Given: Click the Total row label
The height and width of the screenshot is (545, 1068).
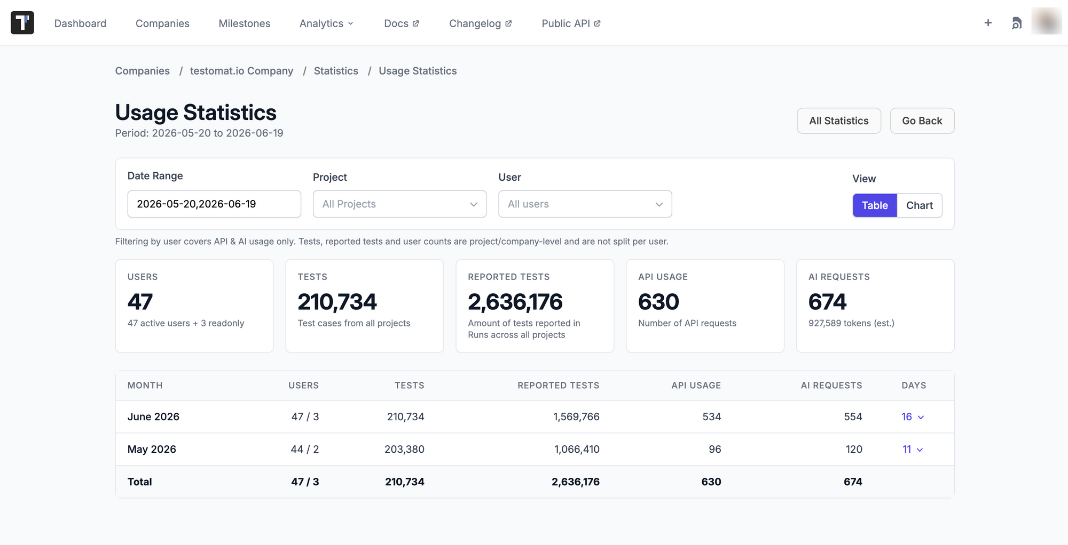Looking at the screenshot, I should pyautogui.click(x=140, y=482).
